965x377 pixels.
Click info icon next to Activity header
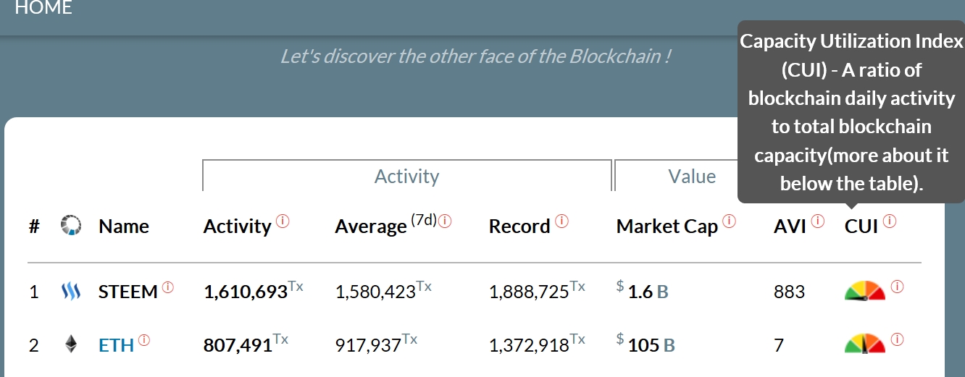tap(283, 221)
